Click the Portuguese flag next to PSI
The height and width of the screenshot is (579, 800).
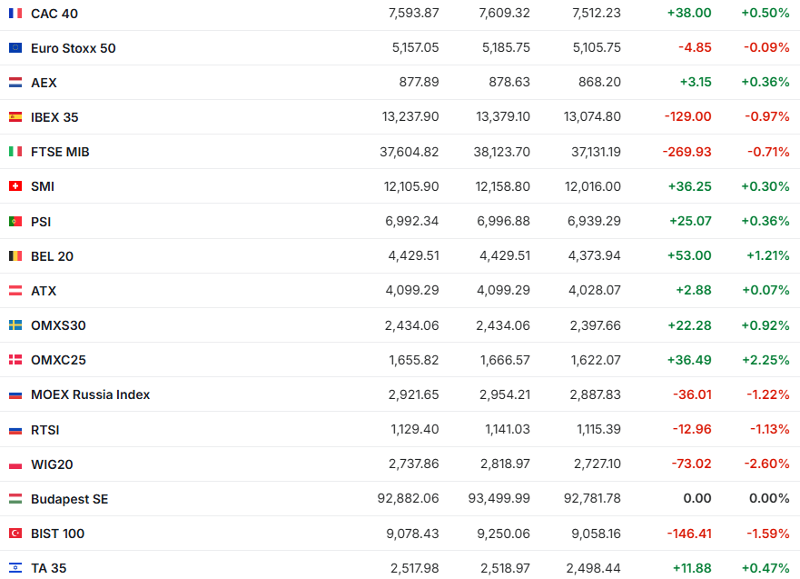pos(15,221)
